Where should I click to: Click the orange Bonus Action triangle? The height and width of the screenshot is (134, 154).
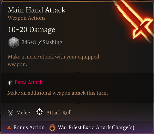pyautogui.click(x=9, y=127)
